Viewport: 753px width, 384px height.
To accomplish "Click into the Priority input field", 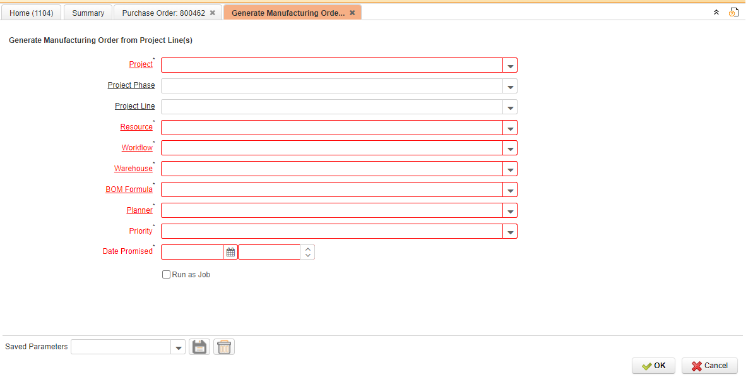I will (332, 232).
